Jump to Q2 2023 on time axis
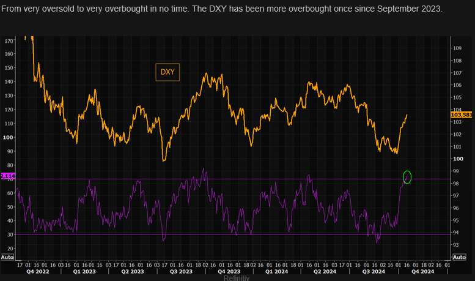 tap(131, 270)
